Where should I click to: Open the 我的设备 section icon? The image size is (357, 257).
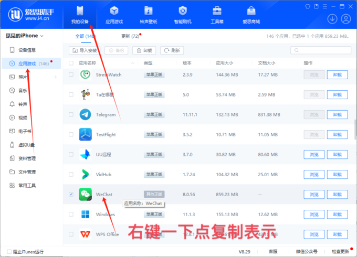tap(80, 11)
